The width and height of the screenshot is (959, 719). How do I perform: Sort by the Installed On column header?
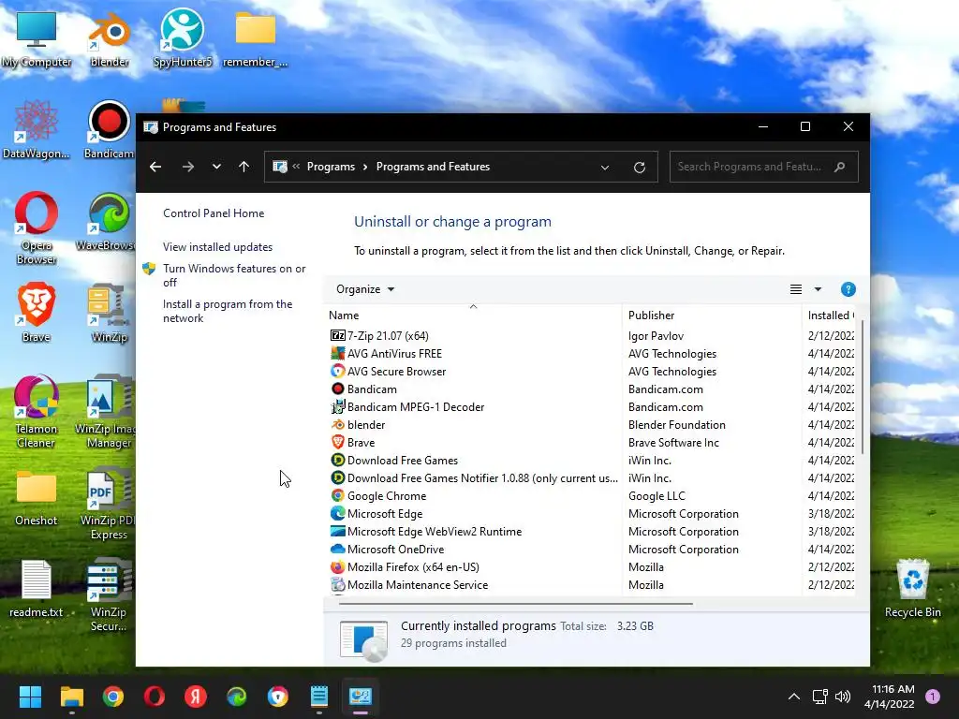coord(830,315)
